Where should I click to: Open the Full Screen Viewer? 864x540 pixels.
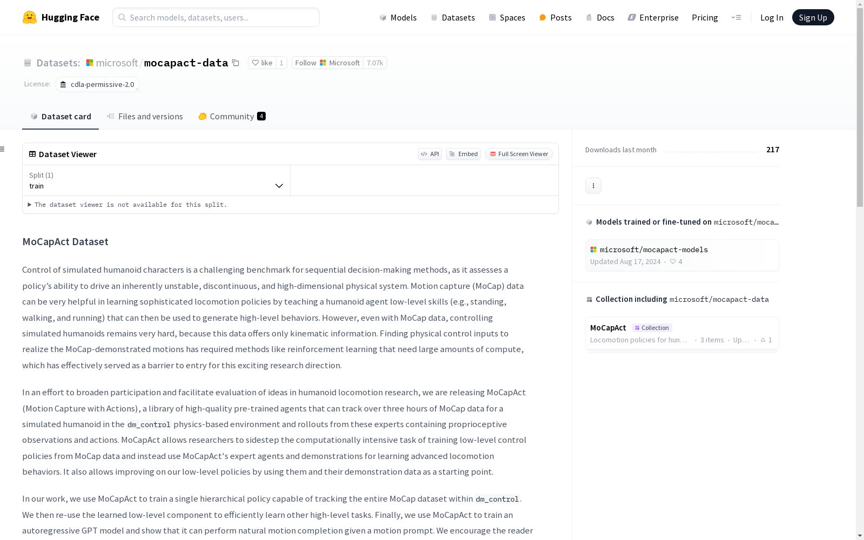point(519,154)
